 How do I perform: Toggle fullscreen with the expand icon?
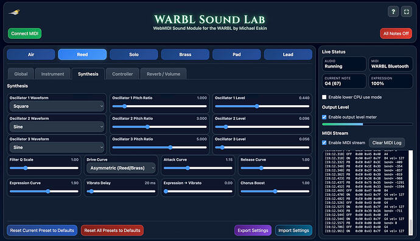click(407, 12)
